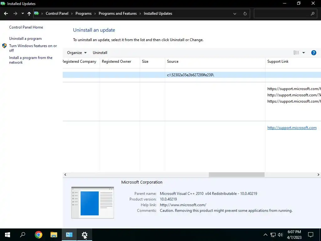
Task: Go up one level with up arrow
Action: [x=29, y=13]
